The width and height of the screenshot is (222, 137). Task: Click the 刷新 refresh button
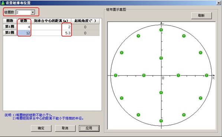tap(201, 16)
